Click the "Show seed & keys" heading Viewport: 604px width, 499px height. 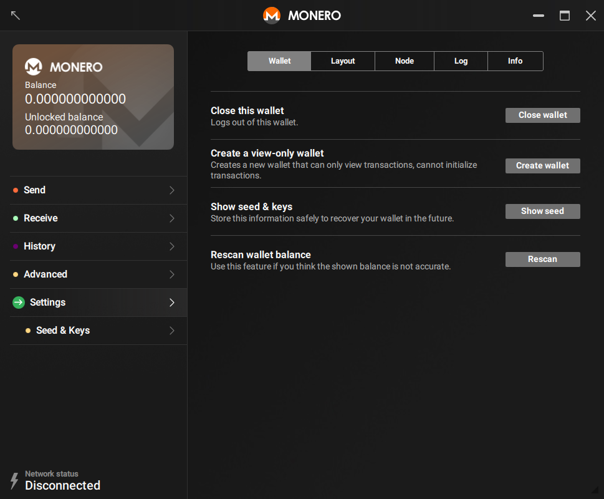[x=252, y=207]
